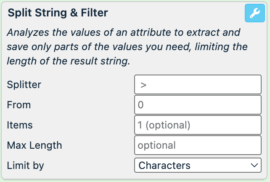Click the ">" character in Splitter
Viewport: 270px width, 182px height.
click(143, 85)
